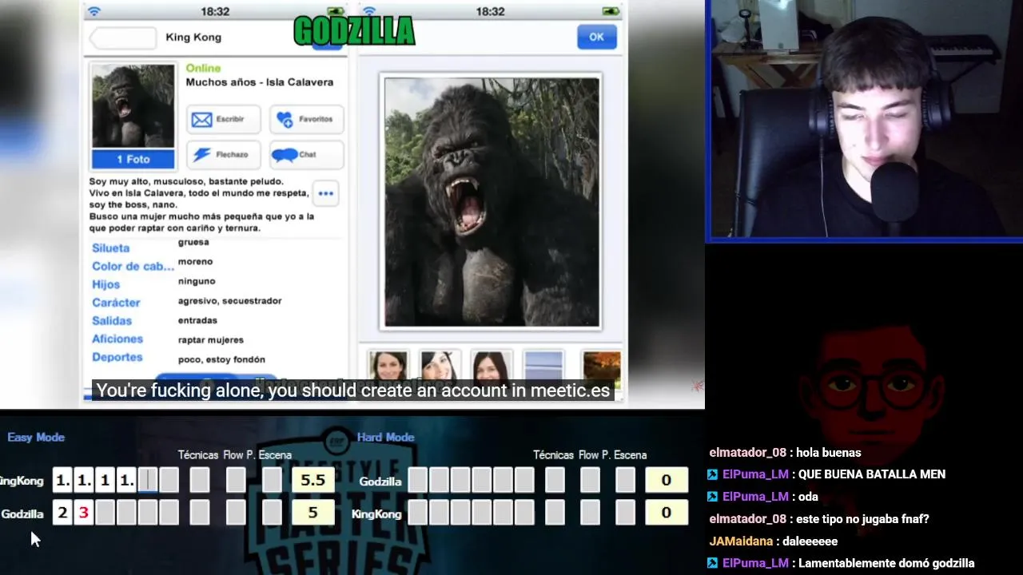The width and height of the screenshot is (1023, 575).
Task: Click KingKong's Flow cell in Easy Mode
Action: 236,480
